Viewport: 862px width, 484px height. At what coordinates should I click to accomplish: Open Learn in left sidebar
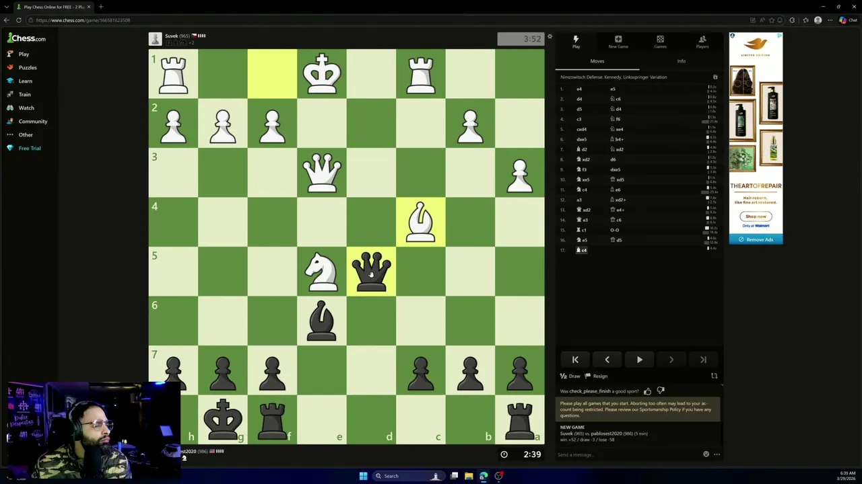click(20, 81)
